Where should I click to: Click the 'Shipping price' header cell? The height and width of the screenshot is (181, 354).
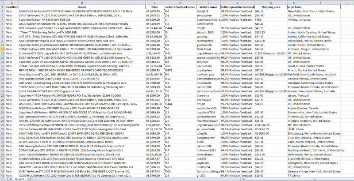coord(271,7)
